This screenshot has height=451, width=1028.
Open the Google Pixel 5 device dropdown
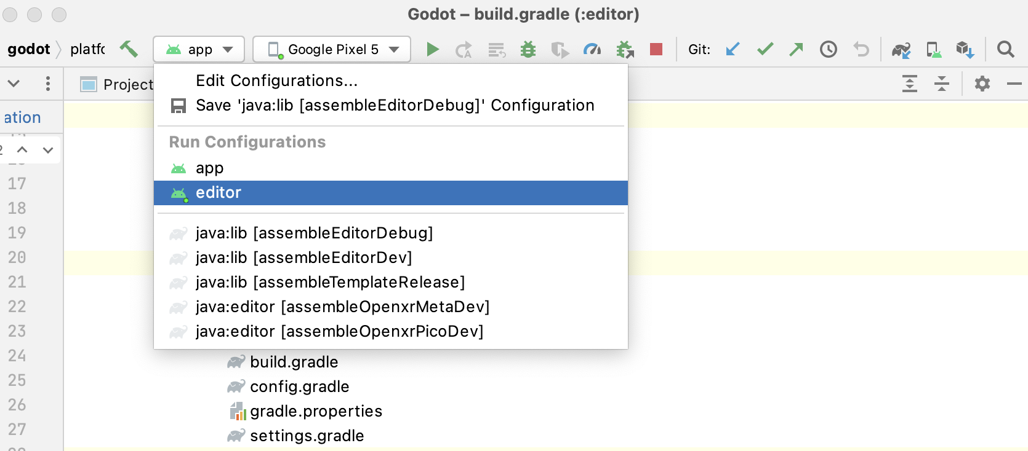[331, 49]
